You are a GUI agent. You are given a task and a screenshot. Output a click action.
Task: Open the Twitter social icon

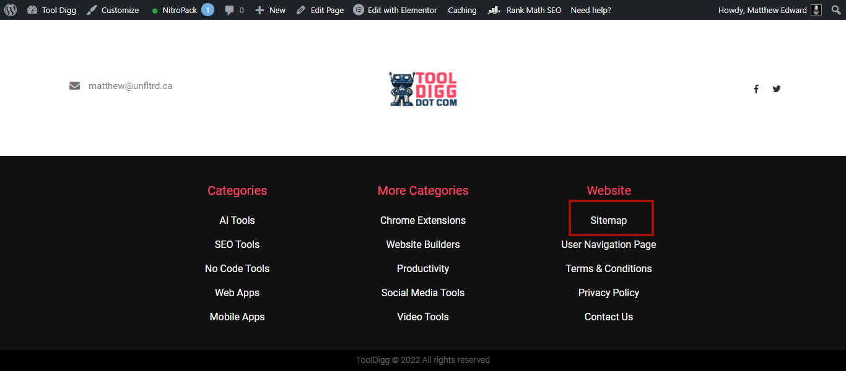[x=777, y=89]
